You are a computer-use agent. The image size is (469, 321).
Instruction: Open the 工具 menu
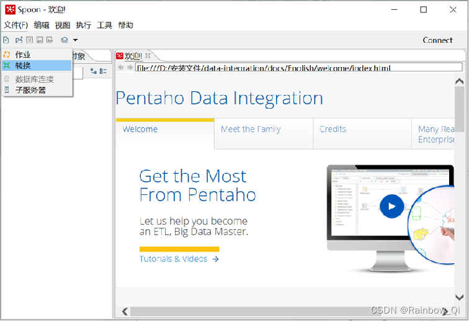coord(104,25)
